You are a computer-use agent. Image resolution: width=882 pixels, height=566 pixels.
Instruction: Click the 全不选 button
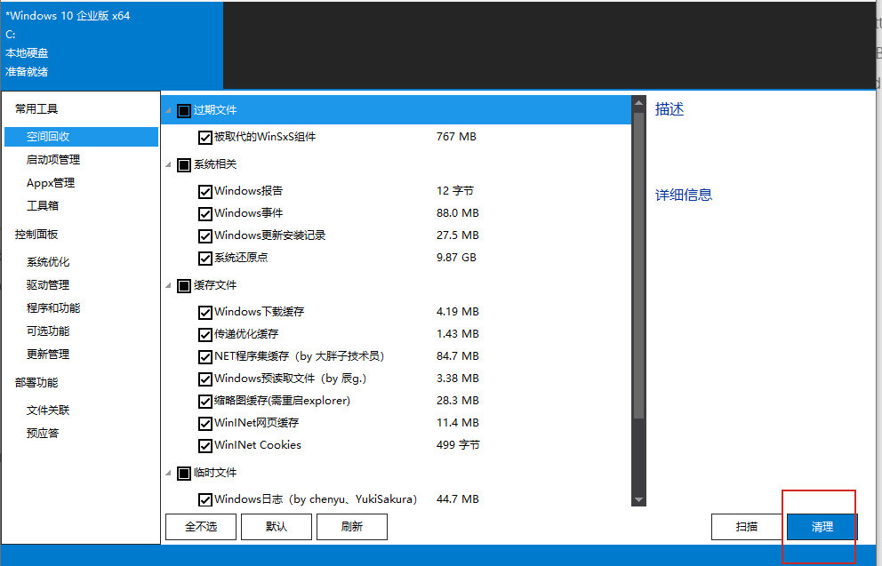click(x=200, y=526)
